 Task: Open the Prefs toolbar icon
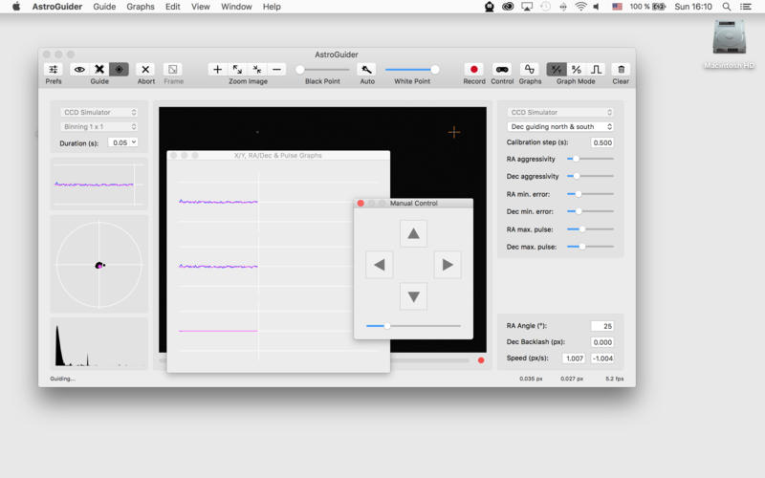click(x=54, y=70)
